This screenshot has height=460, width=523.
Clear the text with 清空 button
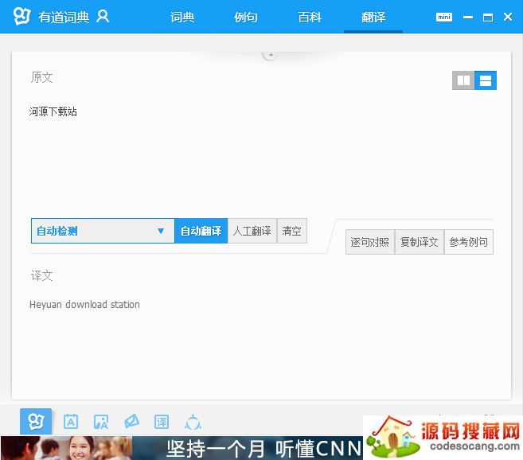(x=291, y=231)
